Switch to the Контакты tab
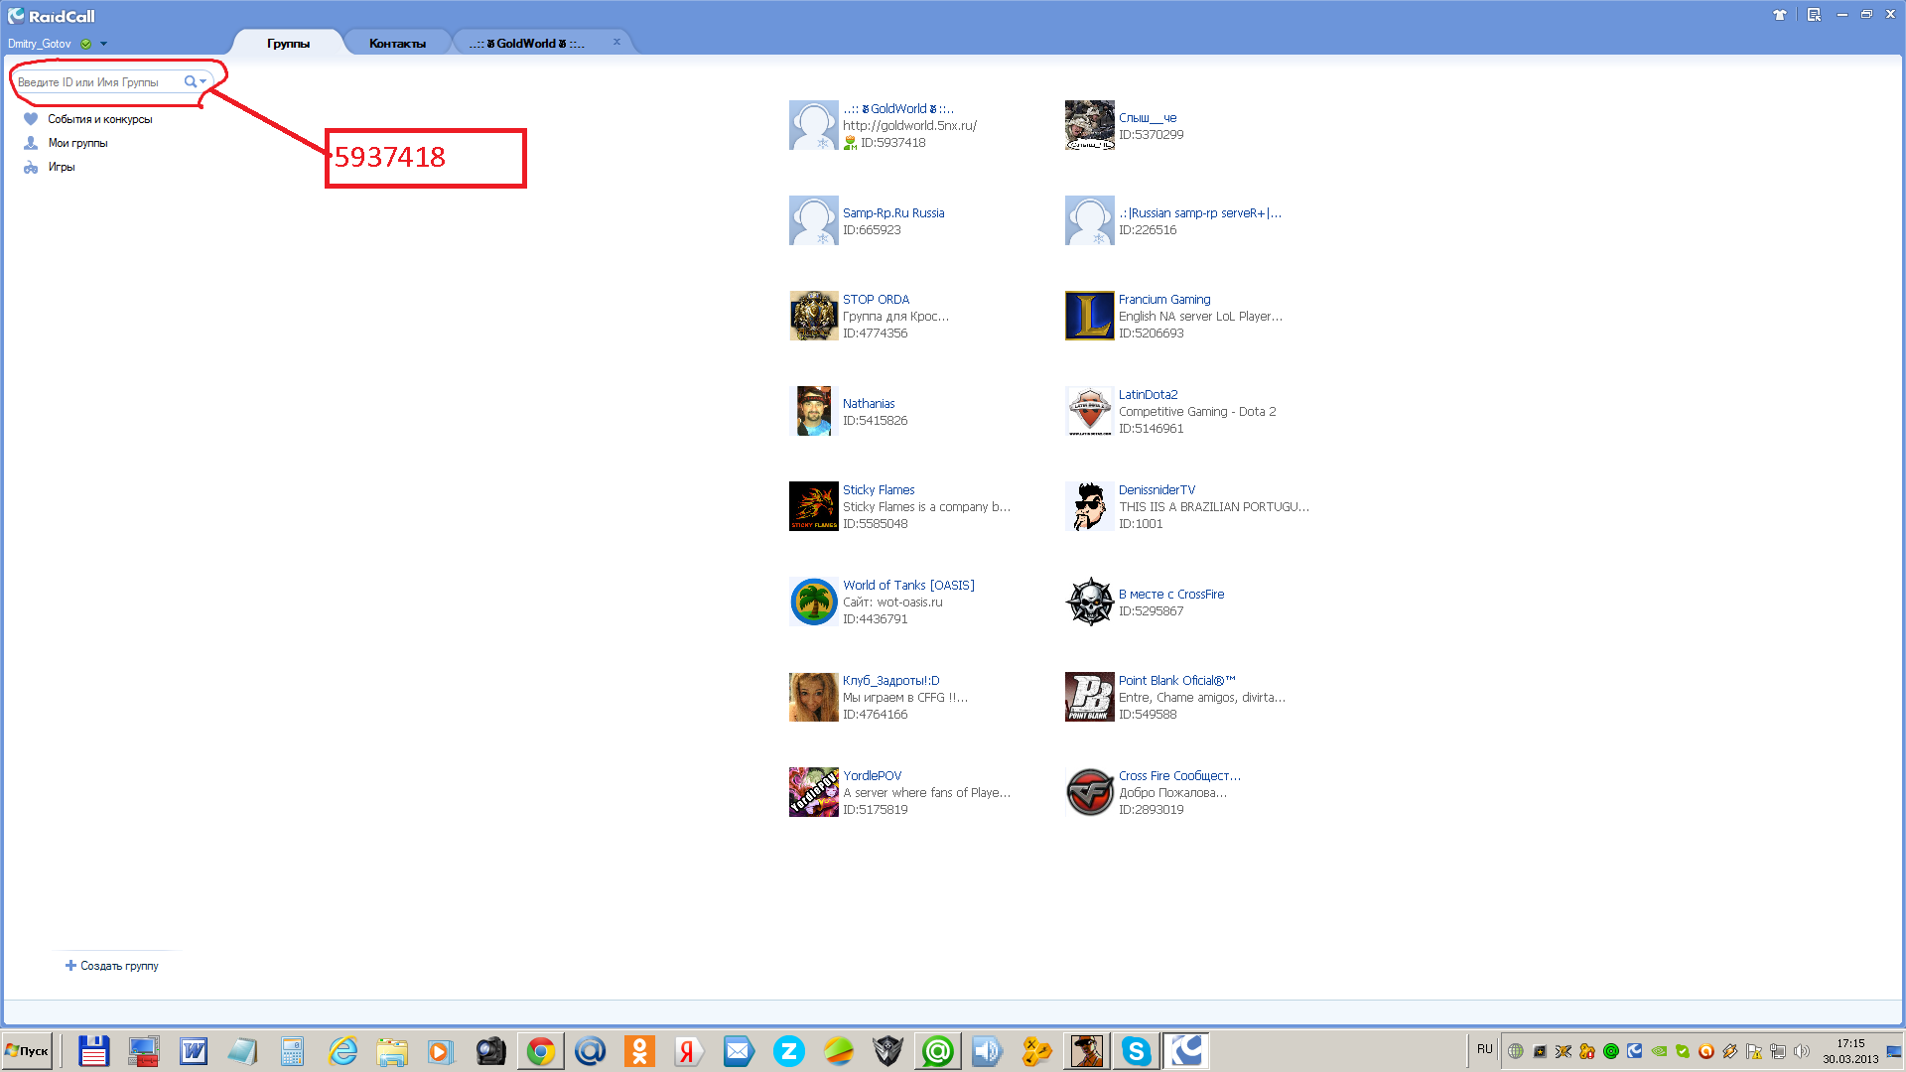This screenshot has width=1906, height=1072. 397,44
